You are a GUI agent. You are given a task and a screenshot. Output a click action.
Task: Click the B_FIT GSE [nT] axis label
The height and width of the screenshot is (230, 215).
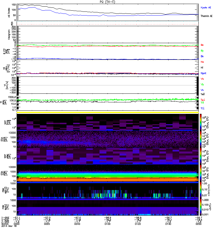6,51
